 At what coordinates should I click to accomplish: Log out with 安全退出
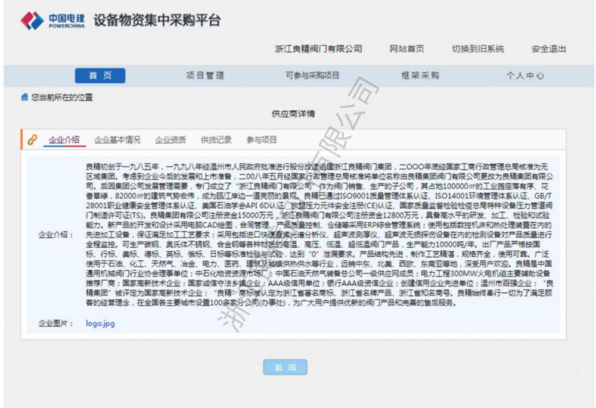pos(548,49)
